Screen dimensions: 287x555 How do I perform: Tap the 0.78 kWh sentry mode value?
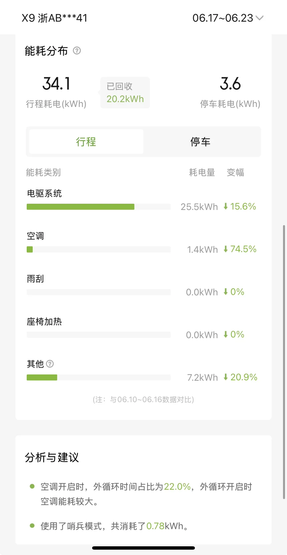(x=155, y=526)
